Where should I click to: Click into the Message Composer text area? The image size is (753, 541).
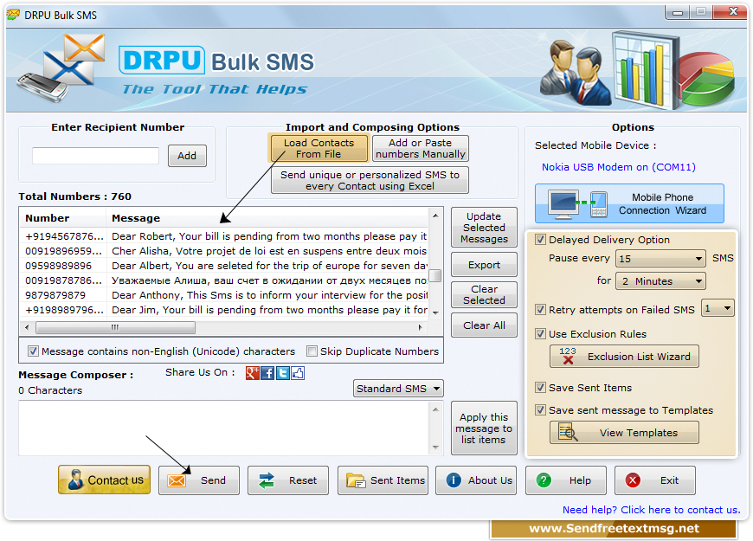coord(225,428)
